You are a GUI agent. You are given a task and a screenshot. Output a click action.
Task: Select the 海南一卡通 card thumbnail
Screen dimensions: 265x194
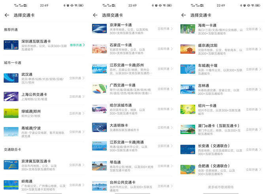pos(188,29)
